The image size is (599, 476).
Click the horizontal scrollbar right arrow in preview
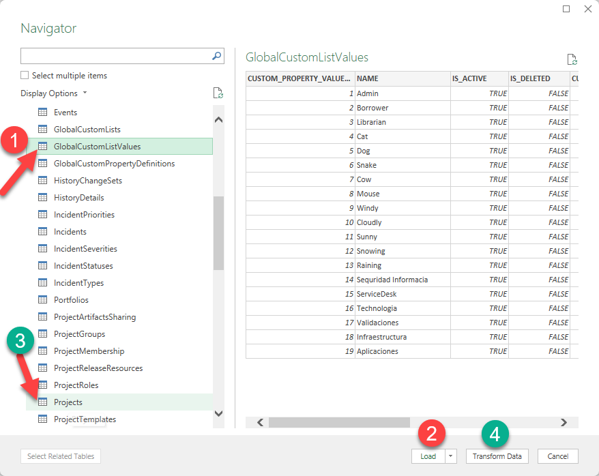pos(564,423)
